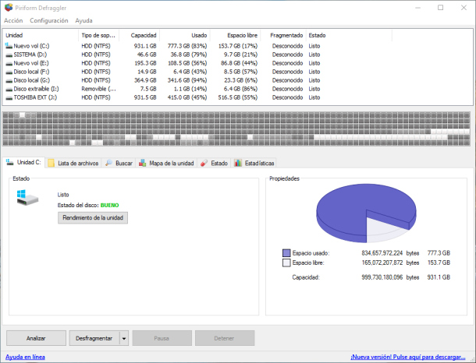Click the Piriform Defraggler app icon

[x=9, y=8]
